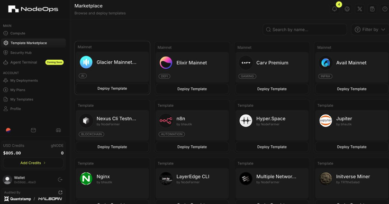Click the Multiple Network logo

246,179
